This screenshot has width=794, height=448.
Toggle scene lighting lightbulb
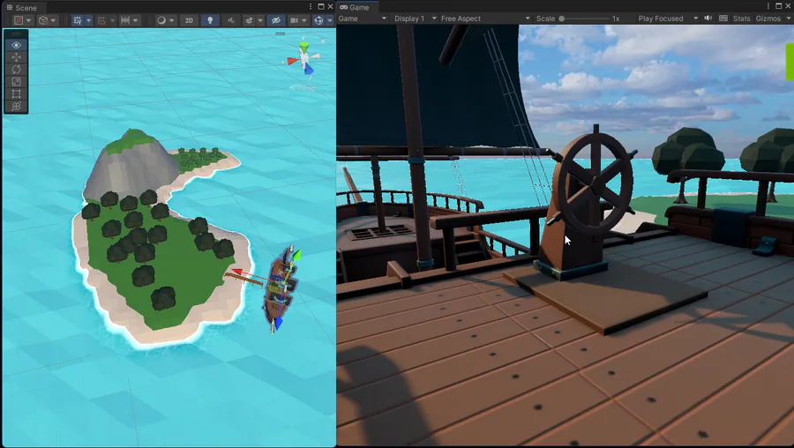click(x=210, y=20)
